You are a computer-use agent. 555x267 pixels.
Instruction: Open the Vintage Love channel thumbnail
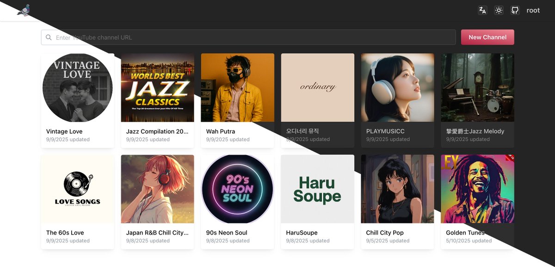pyautogui.click(x=77, y=87)
